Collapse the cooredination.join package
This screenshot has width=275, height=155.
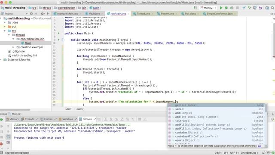[13, 39]
